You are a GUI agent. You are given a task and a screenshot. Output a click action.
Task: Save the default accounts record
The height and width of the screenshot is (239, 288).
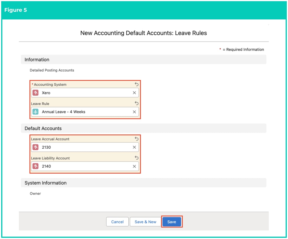pyautogui.click(x=172, y=222)
